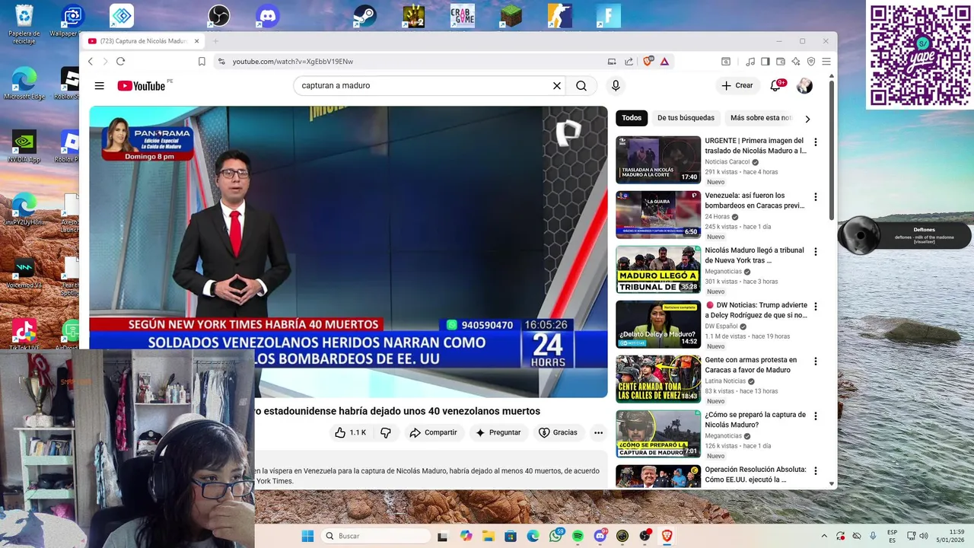The image size is (974, 548).
Task: Open tab search icon in toolbar
Action: (x=726, y=62)
